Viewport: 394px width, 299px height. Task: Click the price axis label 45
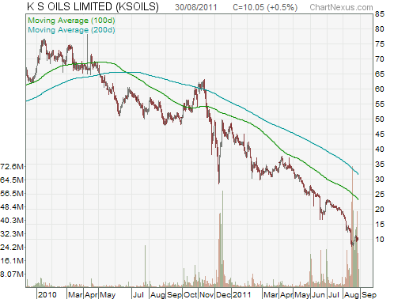380,134
